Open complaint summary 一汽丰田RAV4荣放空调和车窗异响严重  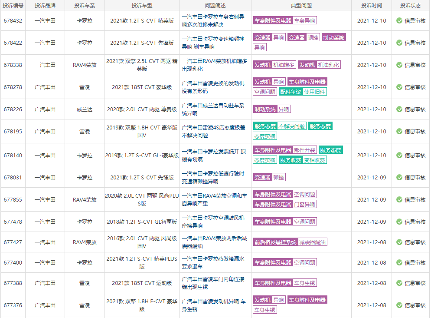point(214,199)
